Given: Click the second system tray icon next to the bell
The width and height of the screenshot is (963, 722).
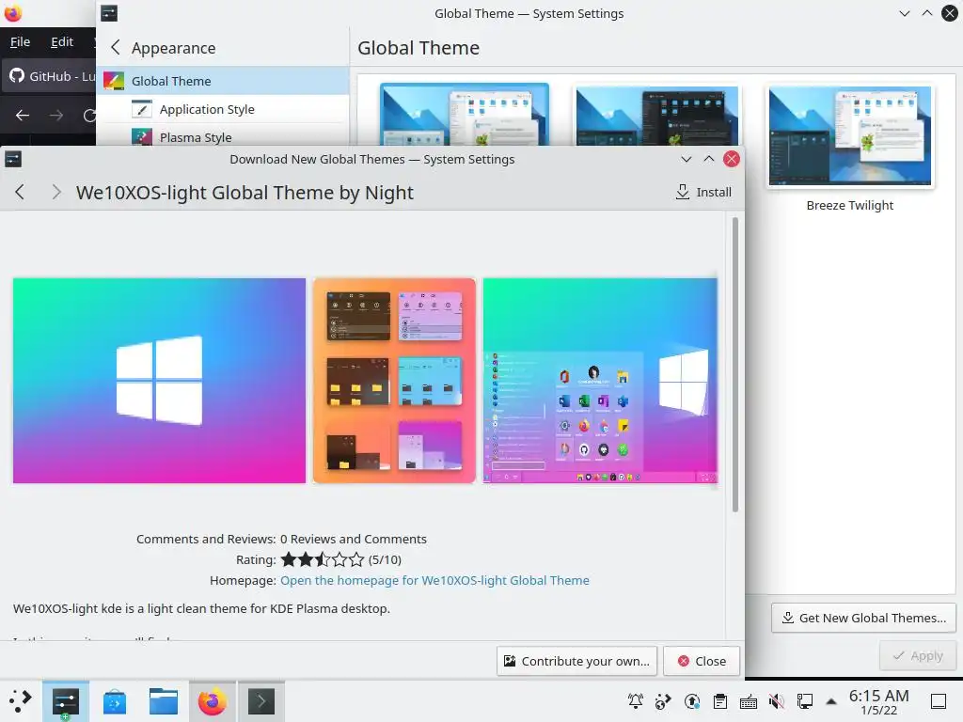Looking at the screenshot, I should click(663, 701).
